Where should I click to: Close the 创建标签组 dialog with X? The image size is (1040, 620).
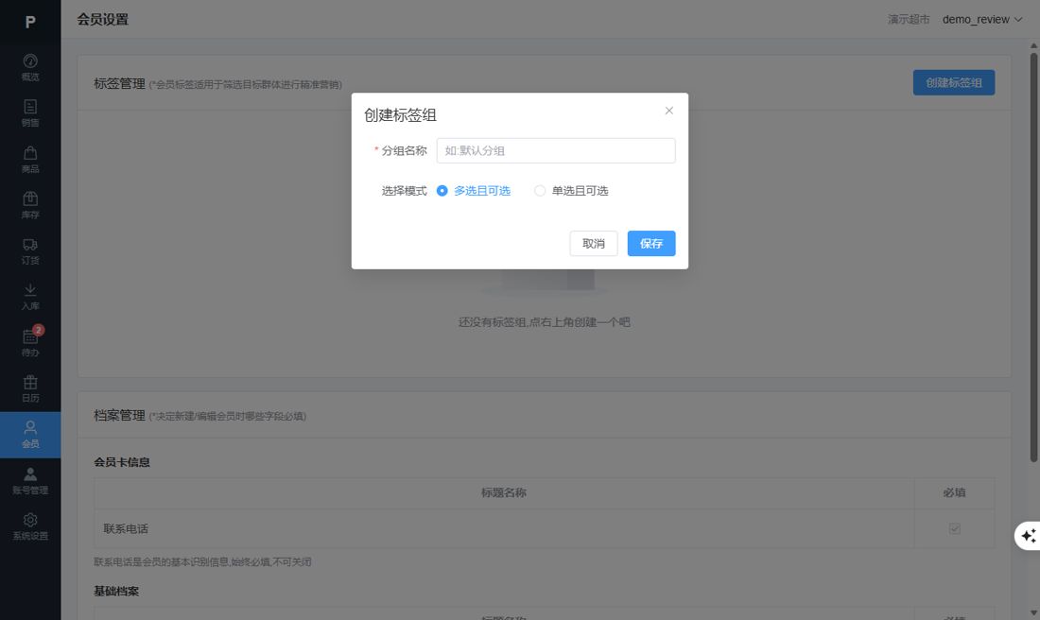(668, 111)
